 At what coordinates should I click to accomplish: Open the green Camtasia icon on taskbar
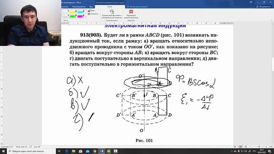click(x=108, y=151)
